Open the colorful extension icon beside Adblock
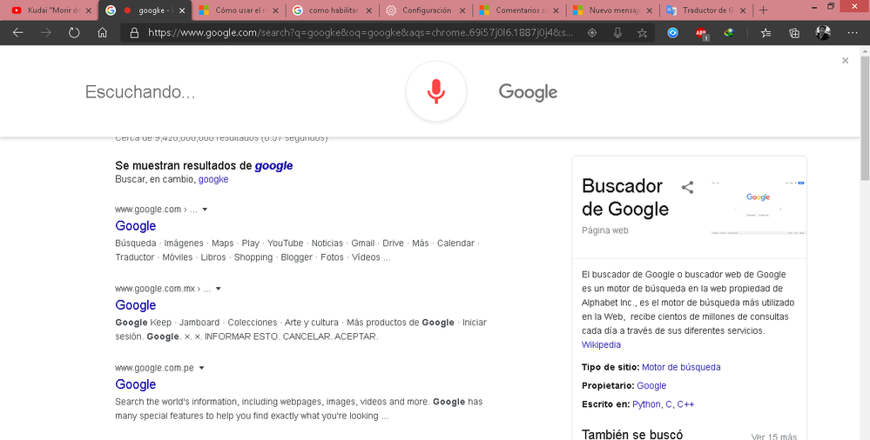Viewport: 870px width, 440px height. coord(729,33)
